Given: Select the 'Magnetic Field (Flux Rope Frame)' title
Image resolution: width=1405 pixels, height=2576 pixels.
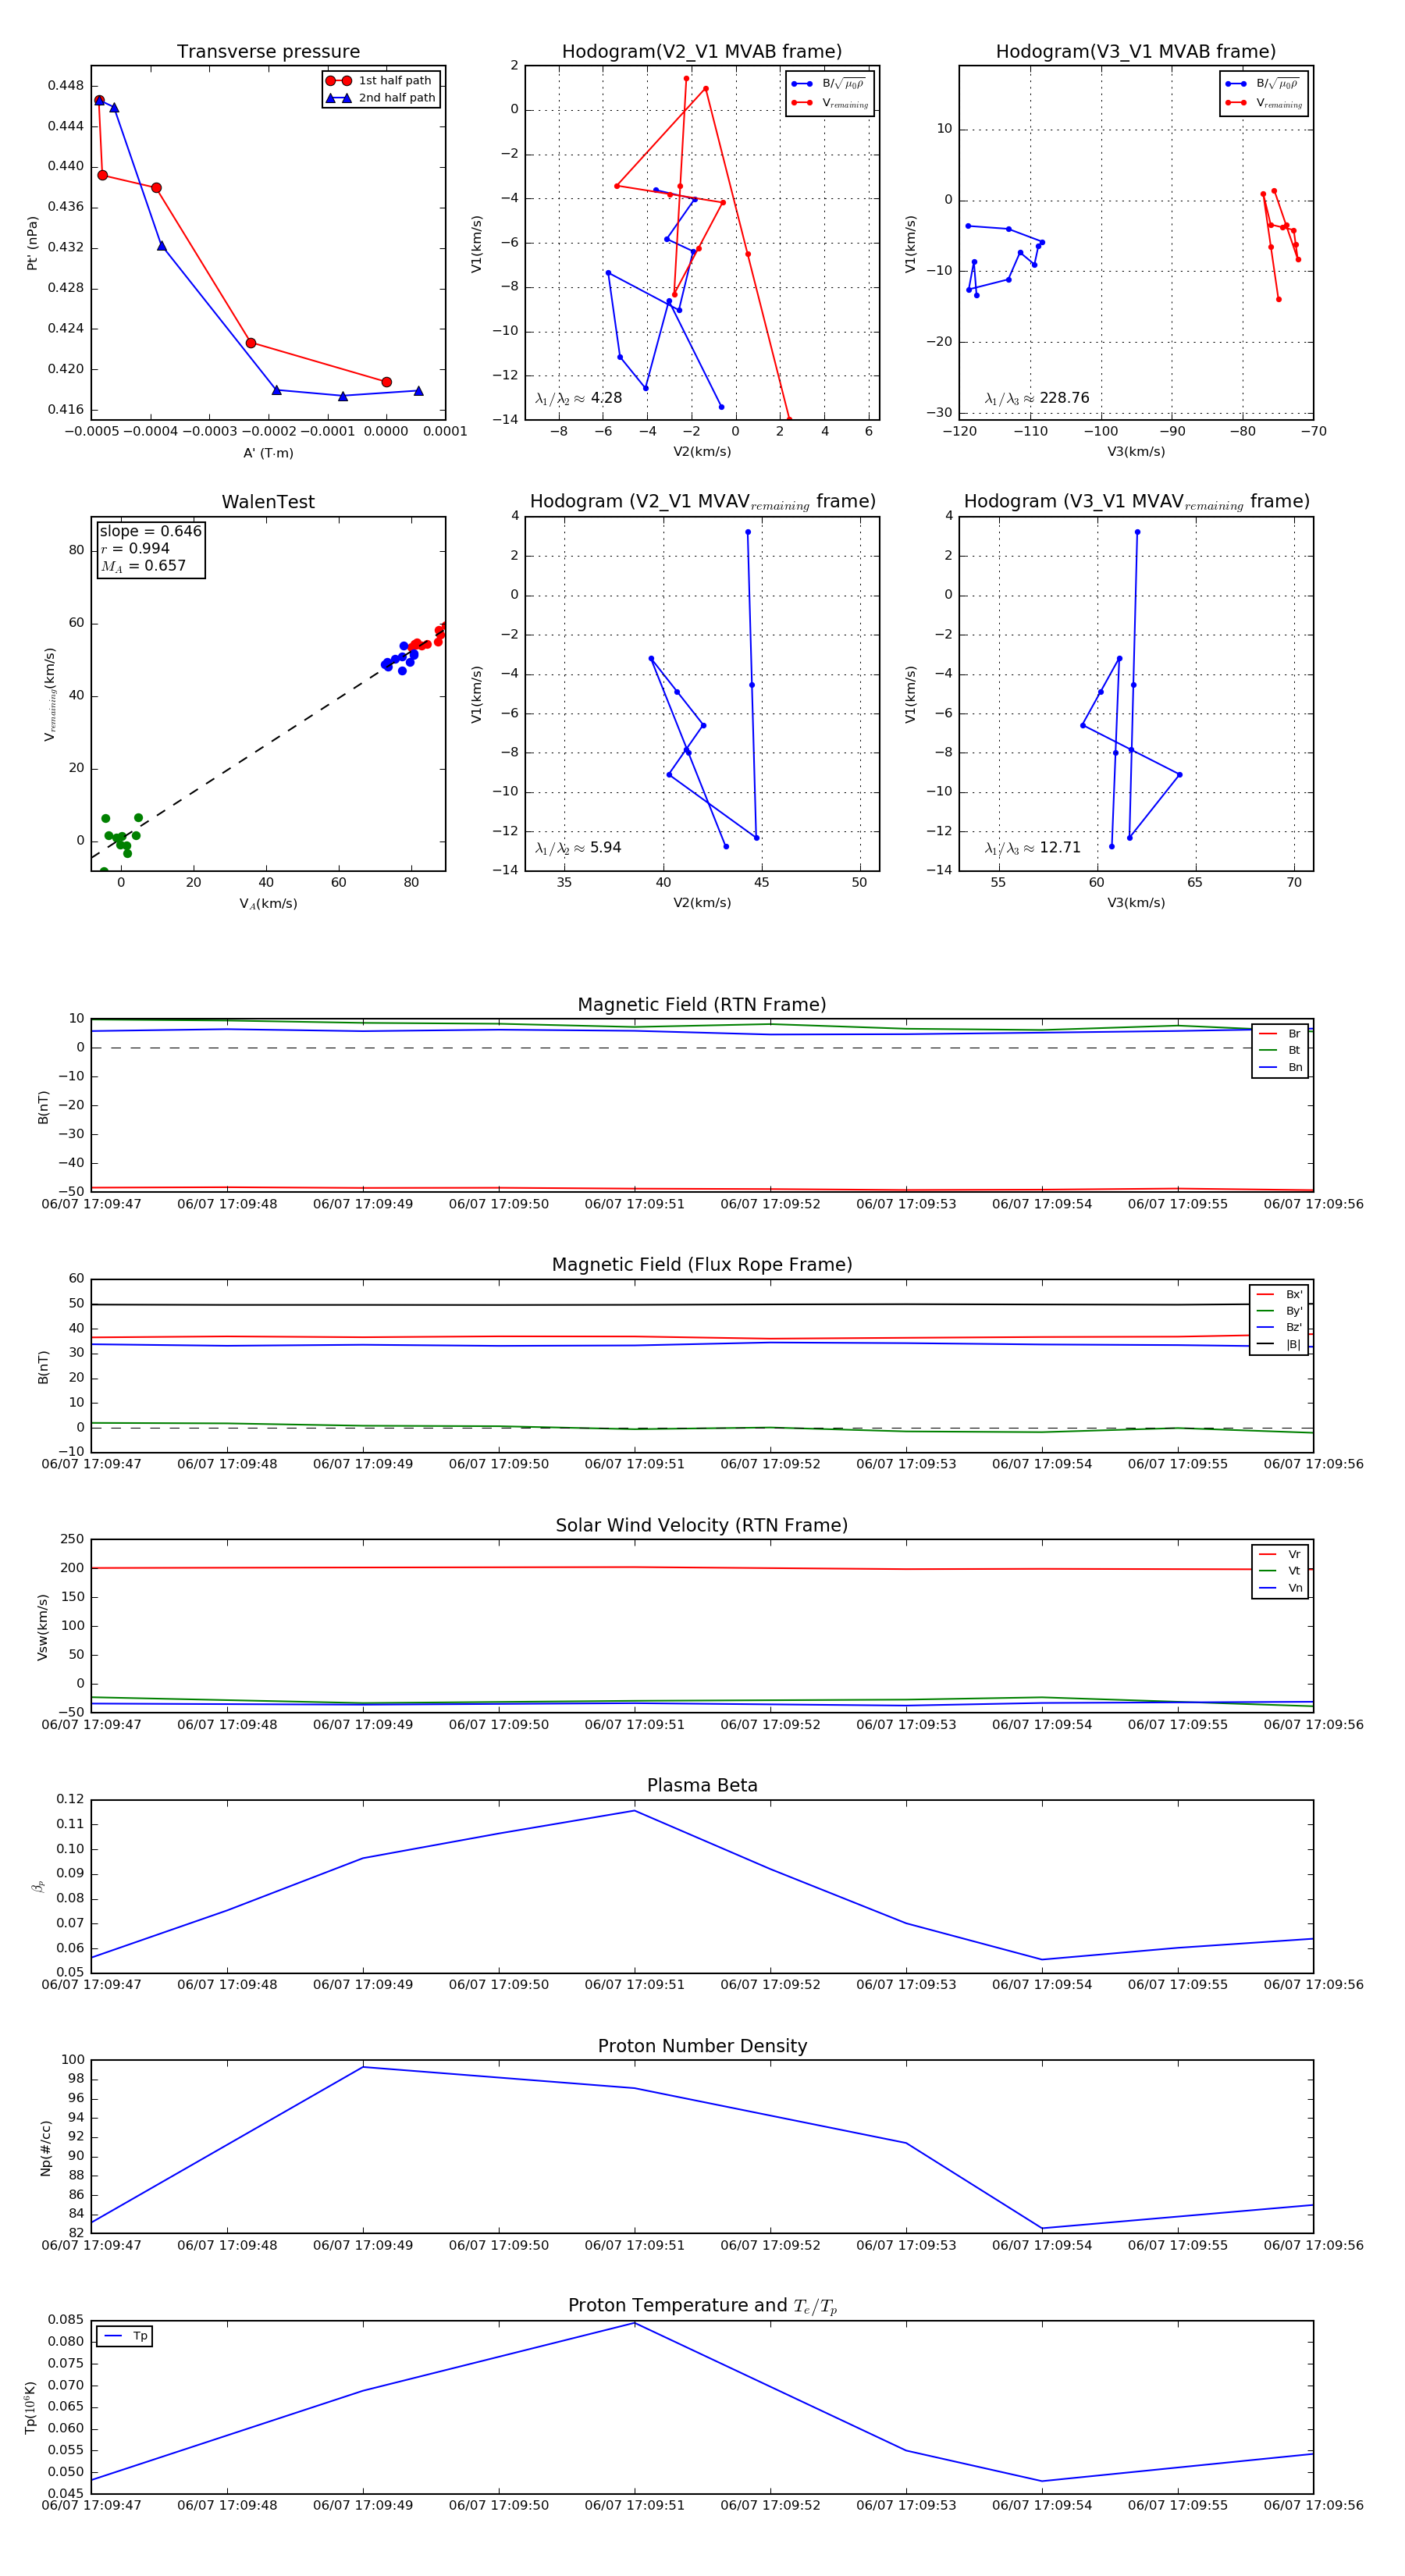Looking at the screenshot, I should [702, 1265].
